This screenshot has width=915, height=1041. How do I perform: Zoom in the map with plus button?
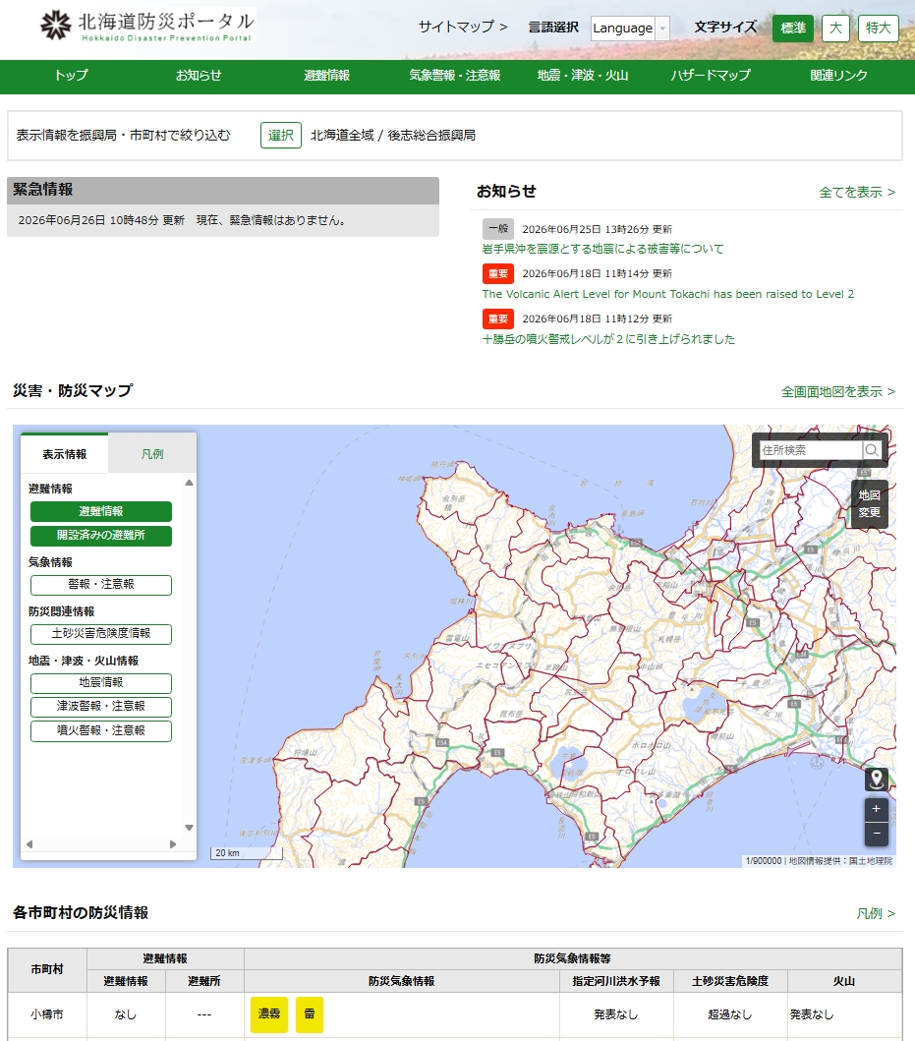[877, 809]
